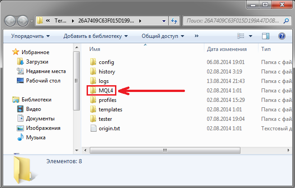Select the 'tester' folder
The height and width of the screenshot is (188, 295).
click(x=105, y=119)
